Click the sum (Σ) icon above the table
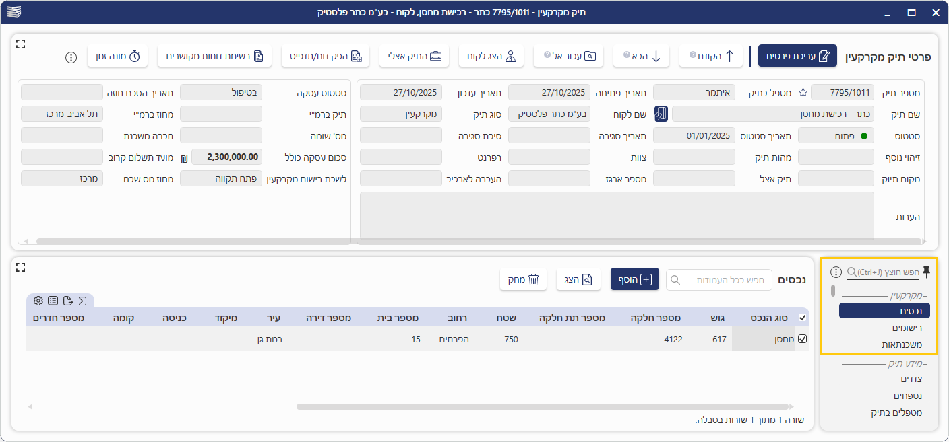Screen dimensions: 949x442 point(83,301)
